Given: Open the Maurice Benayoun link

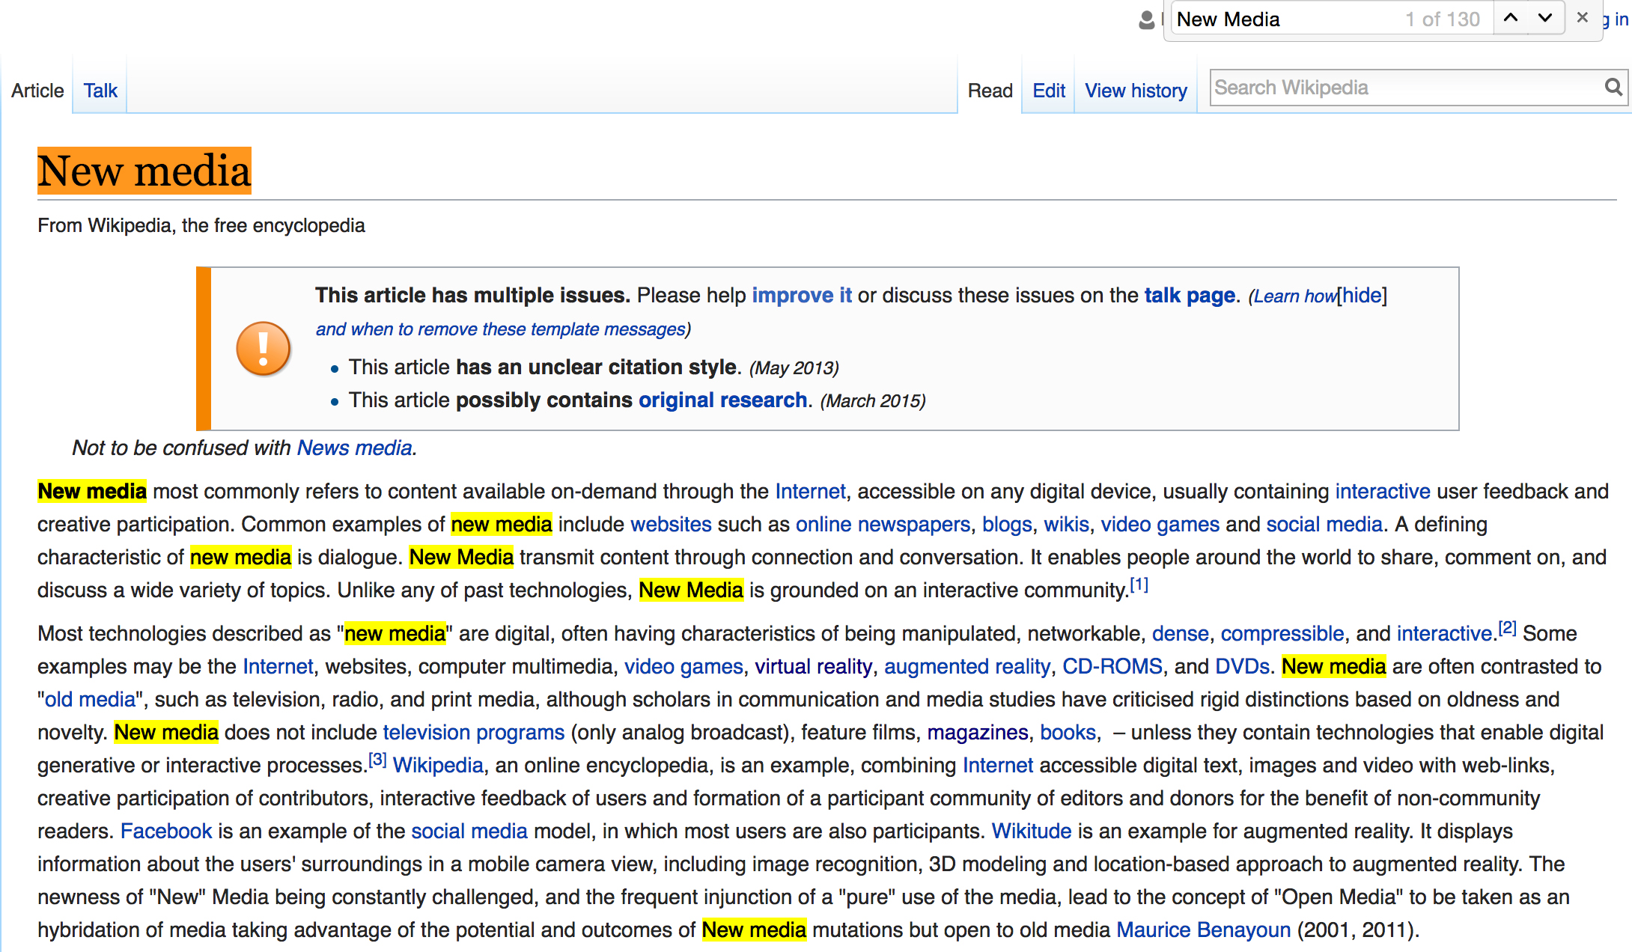Looking at the screenshot, I should coord(1203,930).
